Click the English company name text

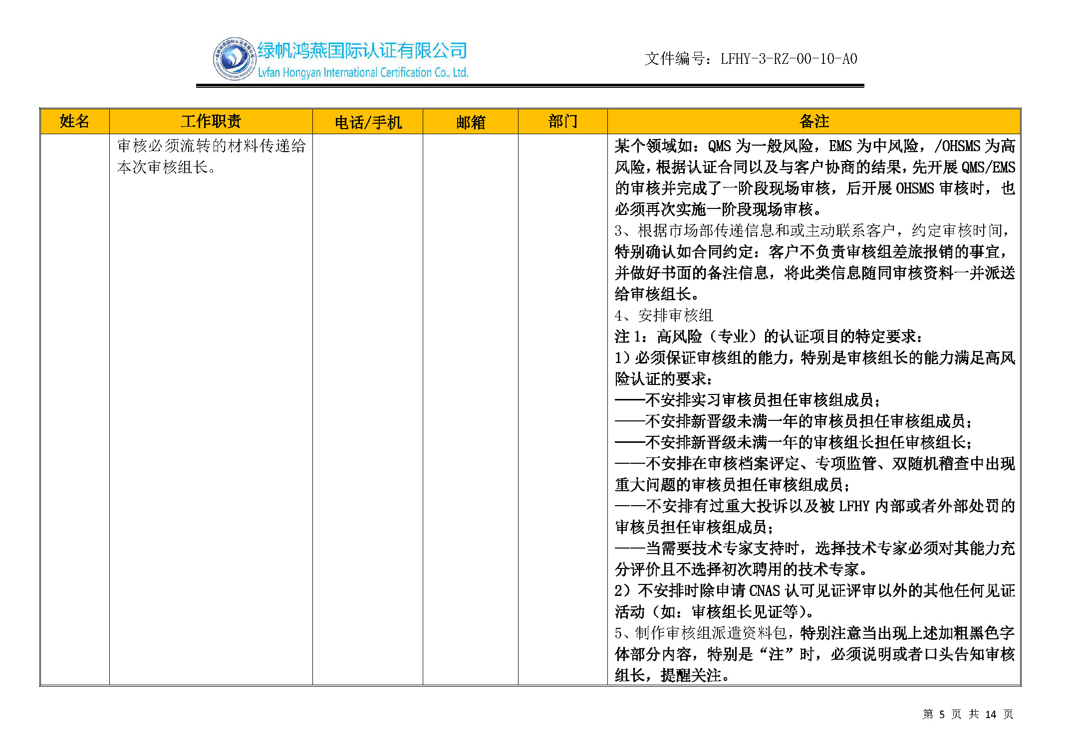click(x=363, y=73)
